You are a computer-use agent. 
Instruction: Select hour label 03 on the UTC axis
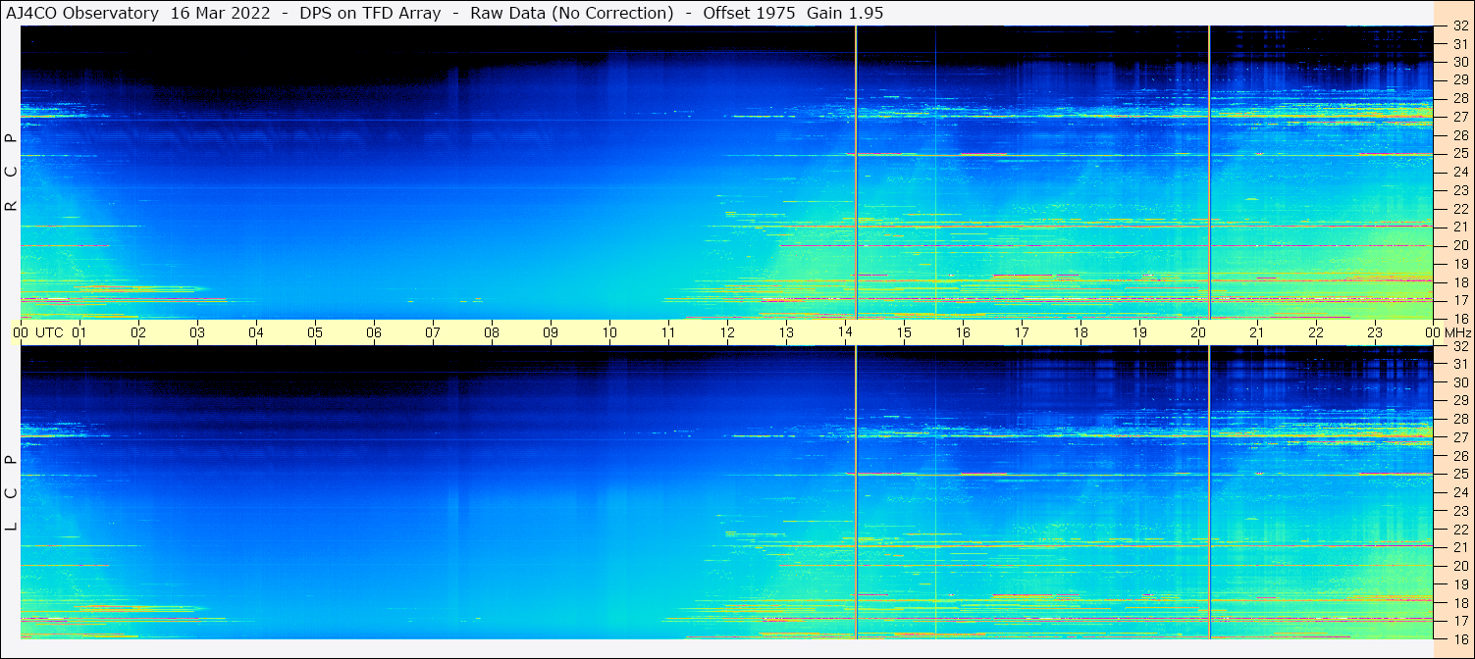click(197, 332)
